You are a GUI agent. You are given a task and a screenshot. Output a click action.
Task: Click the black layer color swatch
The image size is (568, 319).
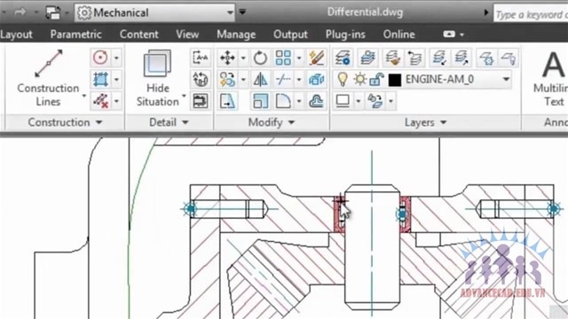coord(394,80)
